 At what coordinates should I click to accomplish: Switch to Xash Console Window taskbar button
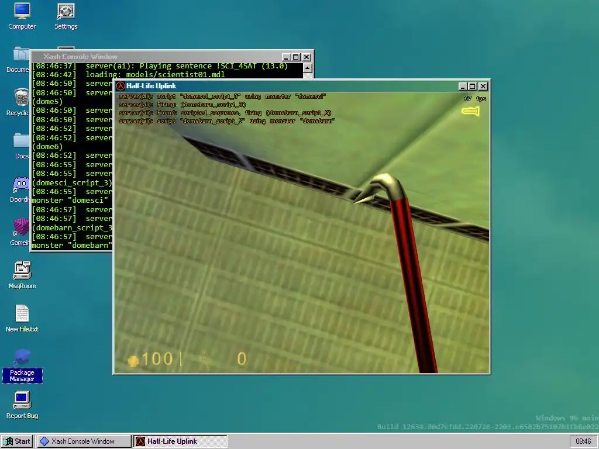click(84, 441)
